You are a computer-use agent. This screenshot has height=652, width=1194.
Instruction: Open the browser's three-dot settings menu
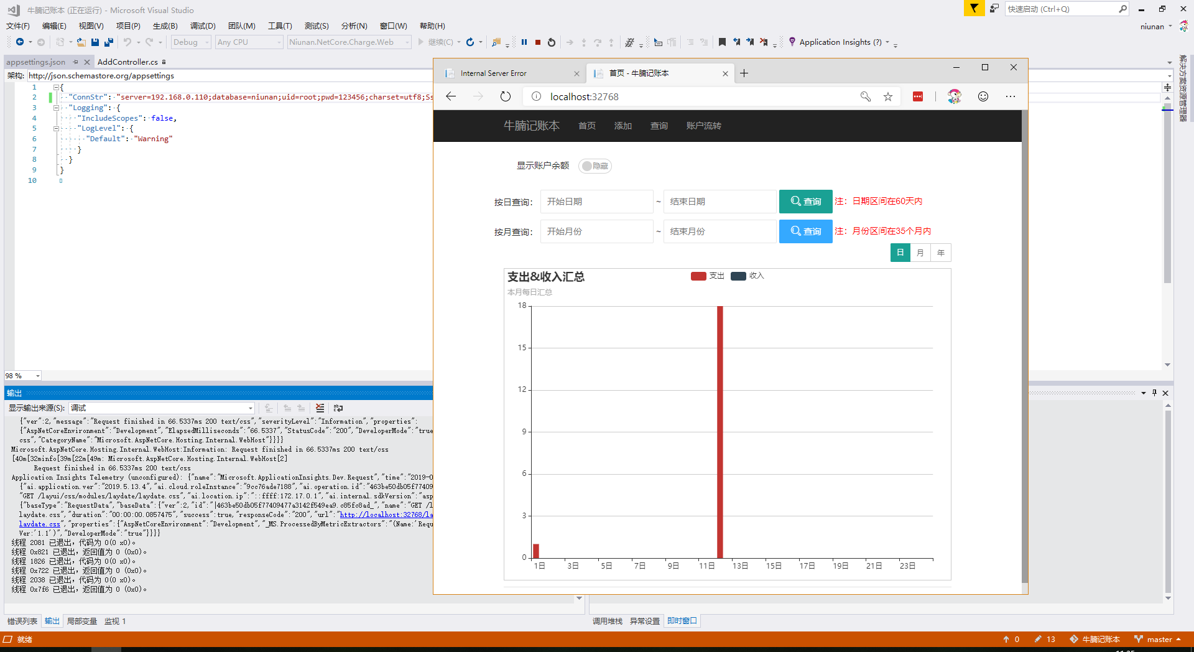[1011, 96]
